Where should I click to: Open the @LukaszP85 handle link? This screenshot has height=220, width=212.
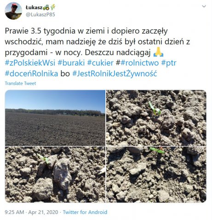click(x=40, y=15)
